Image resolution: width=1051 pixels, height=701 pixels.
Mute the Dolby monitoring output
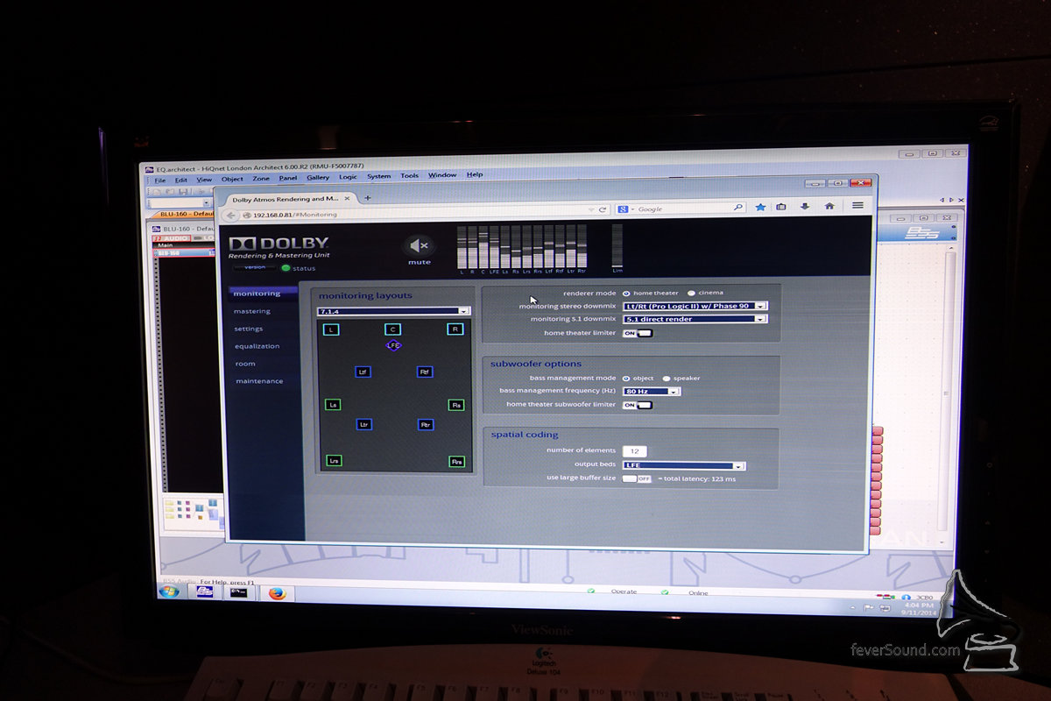tap(420, 246)
